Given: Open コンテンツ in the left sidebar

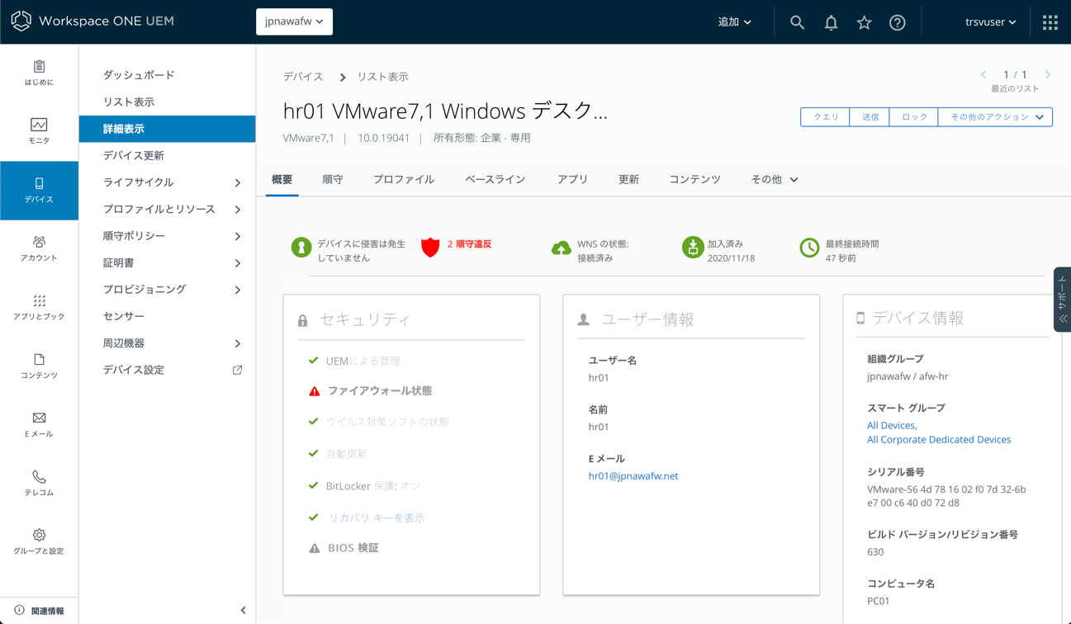Looking at the screenshot, I should [39, 366].
